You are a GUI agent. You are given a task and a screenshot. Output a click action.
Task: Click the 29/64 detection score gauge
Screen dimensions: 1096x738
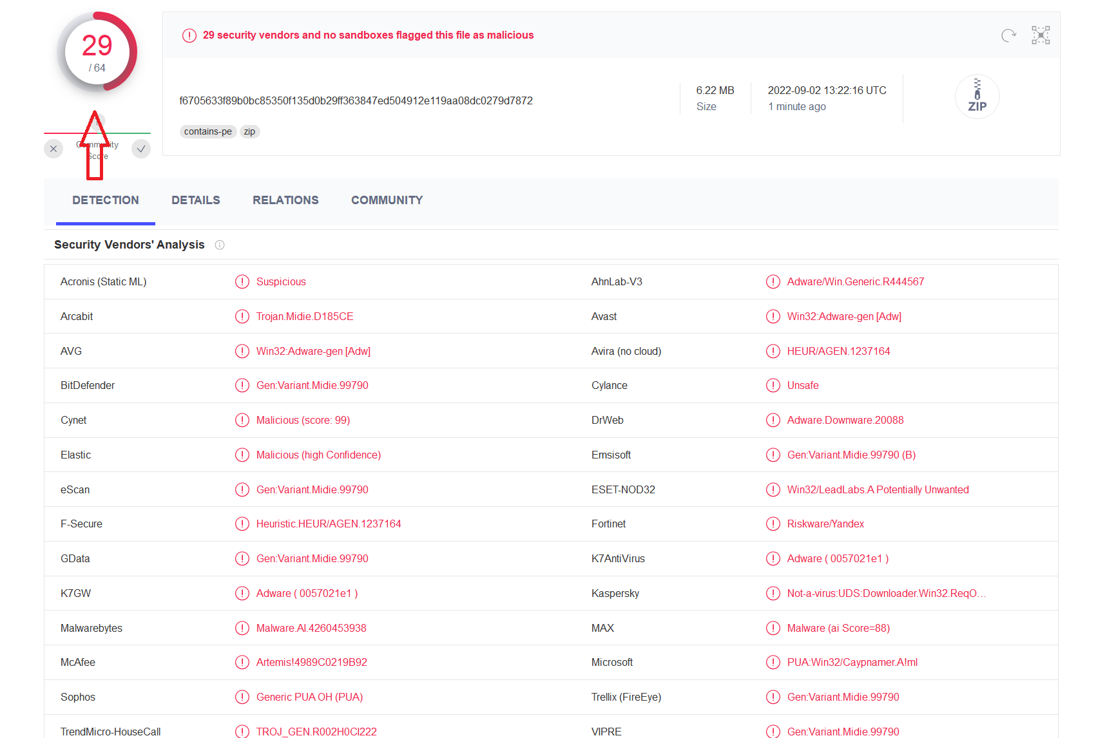pyautogui.click(x=97, y=52)
